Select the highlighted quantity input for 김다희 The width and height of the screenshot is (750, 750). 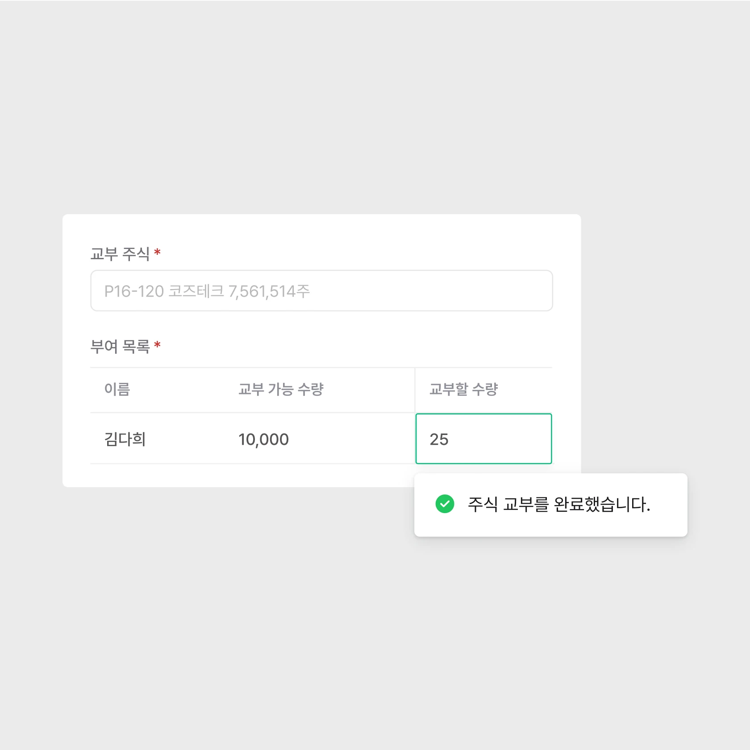click(483, 439)
